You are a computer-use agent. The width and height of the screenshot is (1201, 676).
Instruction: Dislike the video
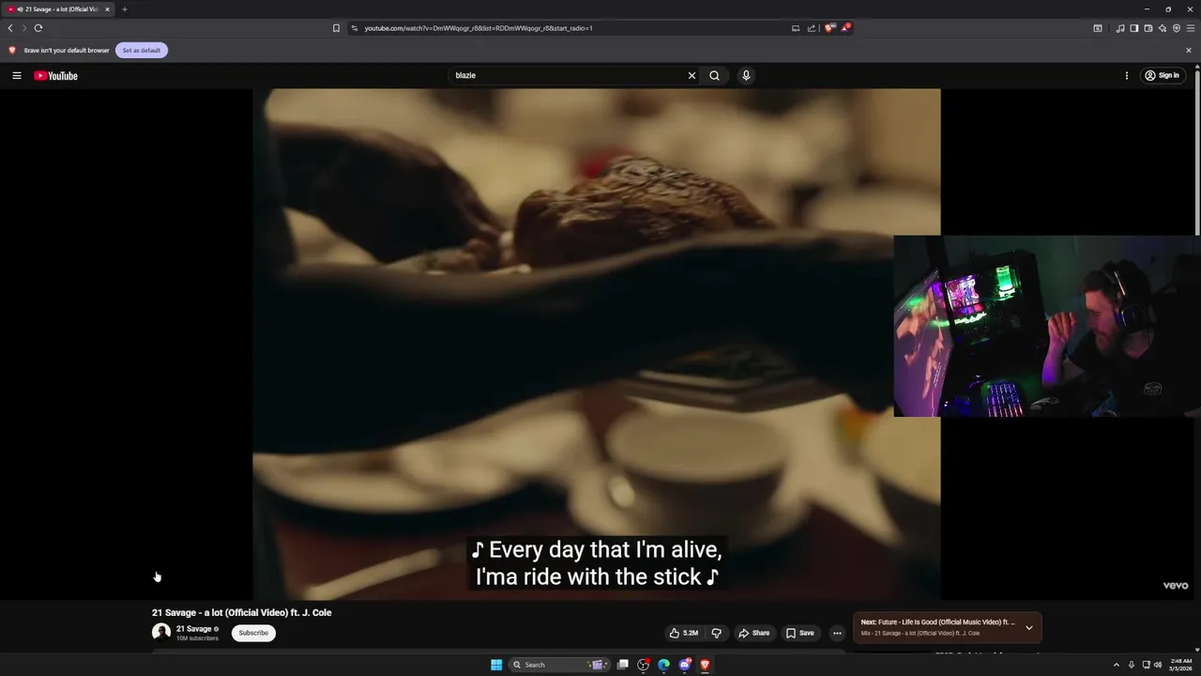(716, 633)
